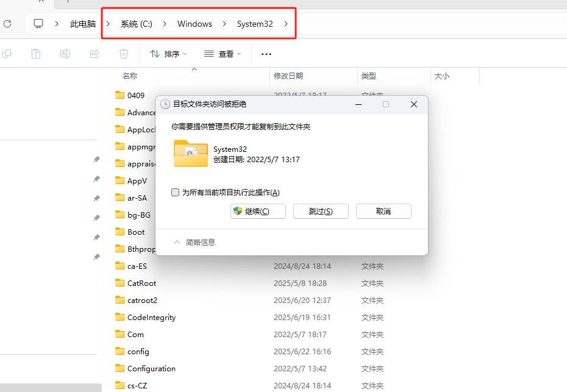Go to the Windows breadcrumb segment
Screen dimensions: 567x392
(194, 24)
